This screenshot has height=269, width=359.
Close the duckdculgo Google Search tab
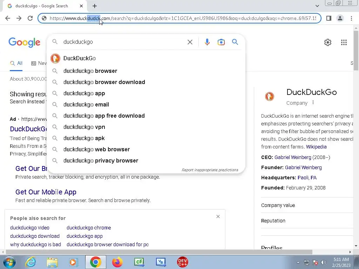coord(81,6)
